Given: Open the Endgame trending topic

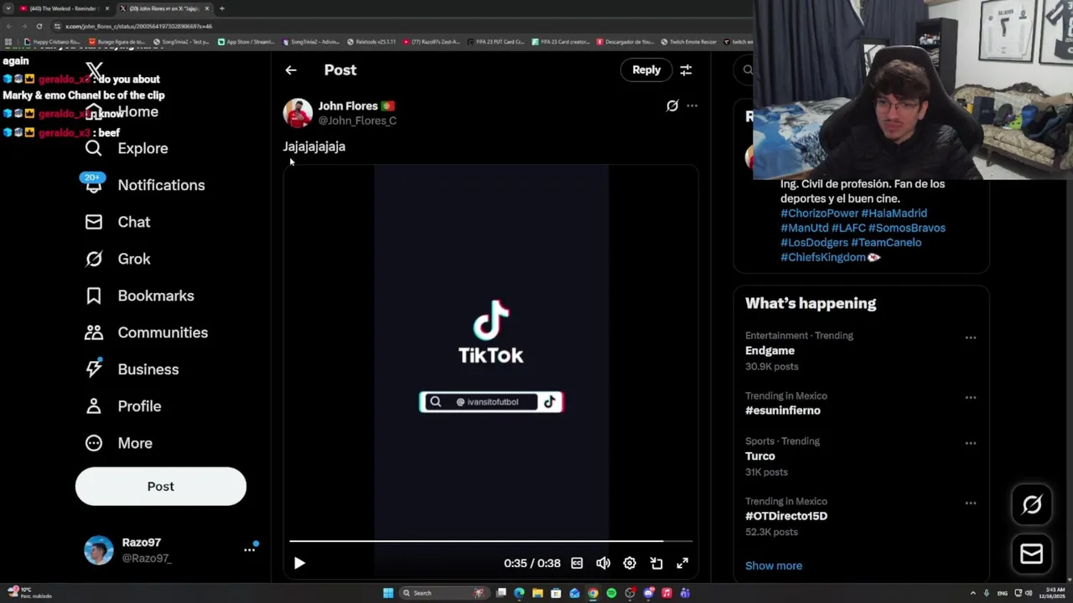Looking at the screenshot, I should 770,351.
